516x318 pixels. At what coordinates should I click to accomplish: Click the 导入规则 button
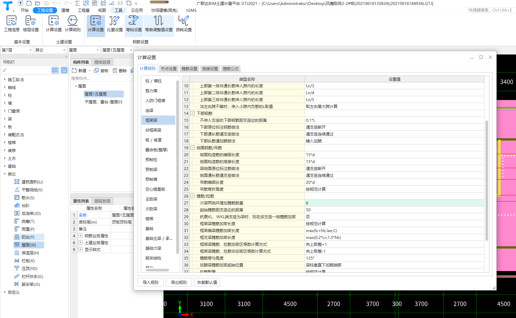(151, 282)
